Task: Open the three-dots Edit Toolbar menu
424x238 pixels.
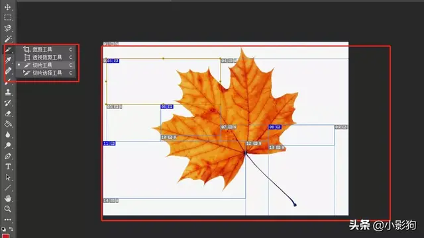Action: [x=8, y=219]
